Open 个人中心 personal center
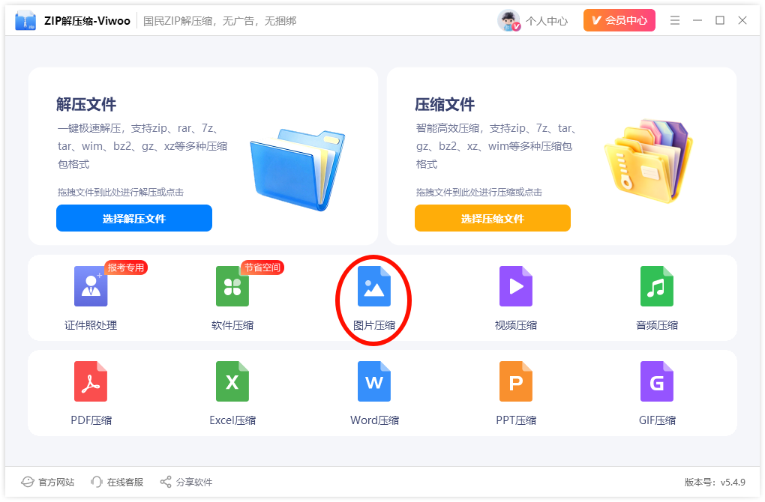Screen dimensions: 765x502 547,21
